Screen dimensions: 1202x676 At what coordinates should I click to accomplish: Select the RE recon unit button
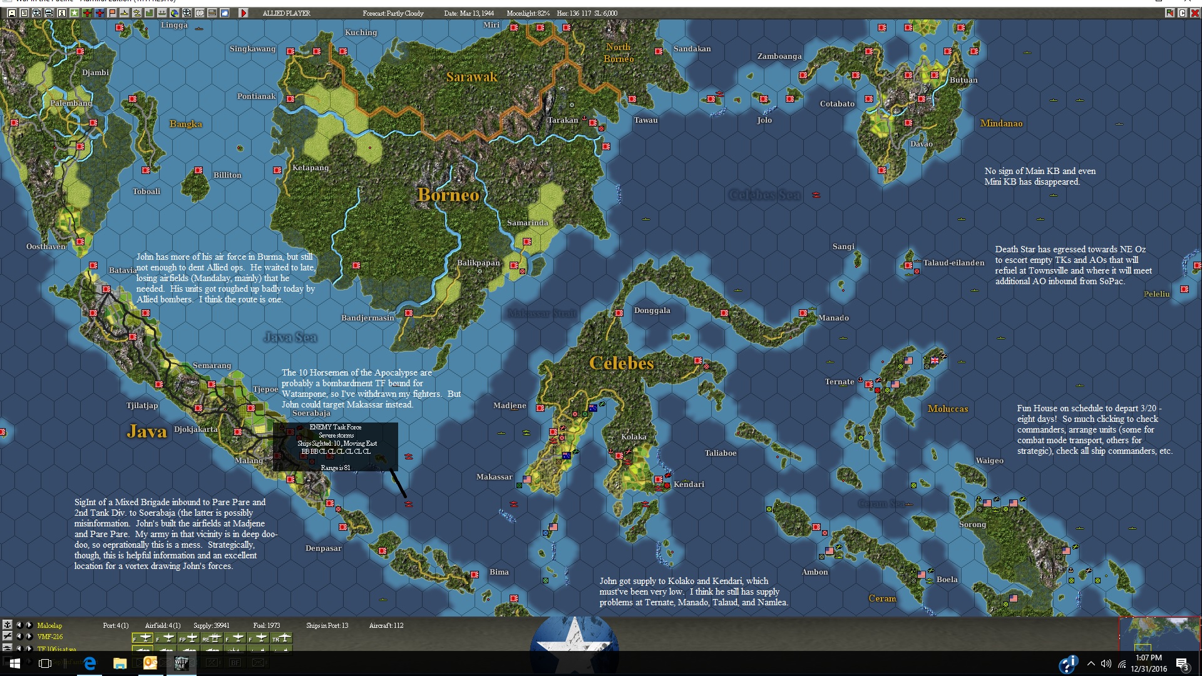(x=212, y=638)
